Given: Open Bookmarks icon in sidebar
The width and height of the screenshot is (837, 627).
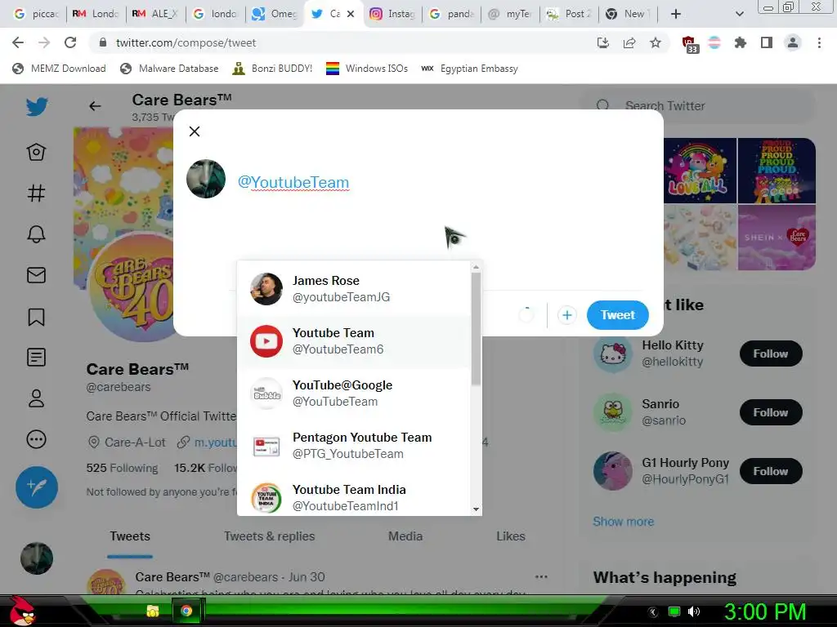Looking at the screenshot, I should point(36,317).
